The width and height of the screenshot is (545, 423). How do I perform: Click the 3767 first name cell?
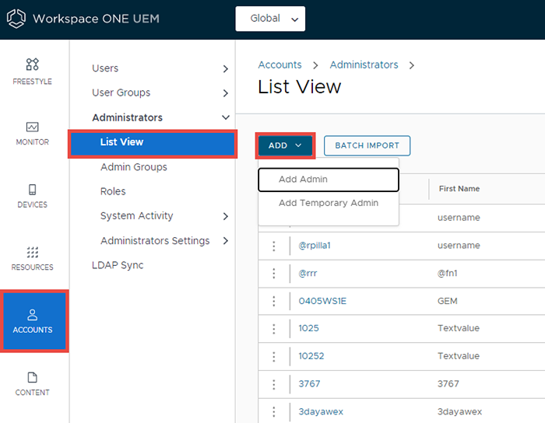tap(448, 384)
